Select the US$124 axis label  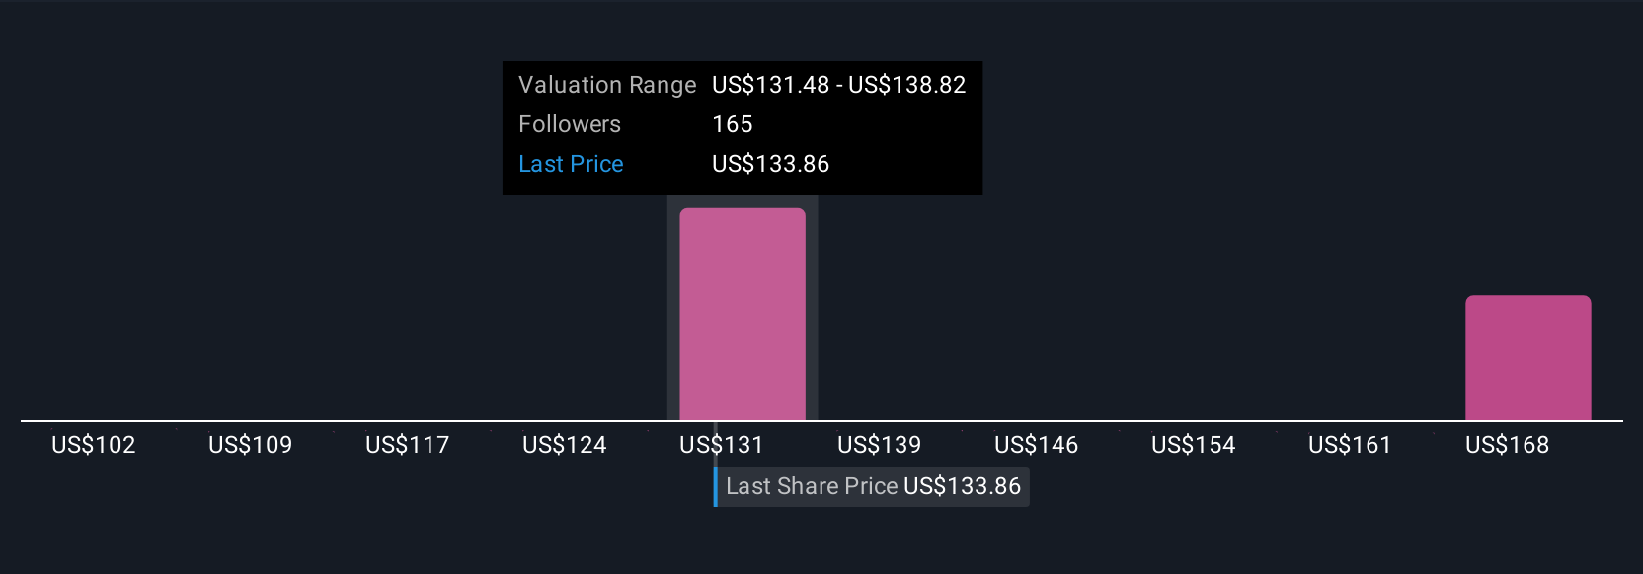tap(565, 445)
